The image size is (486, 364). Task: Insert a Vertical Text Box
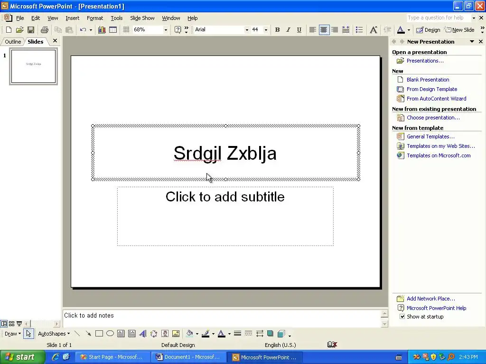[132, 334]
